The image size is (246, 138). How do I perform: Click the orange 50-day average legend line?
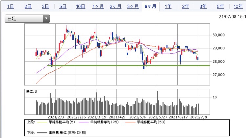point(130,122)
